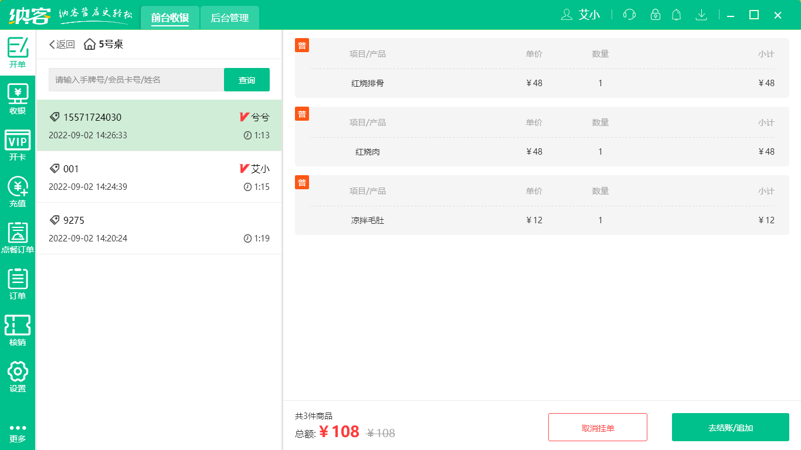Show 更多 more options in sidebar
This screenshot has width=801, height=450.
18,432
